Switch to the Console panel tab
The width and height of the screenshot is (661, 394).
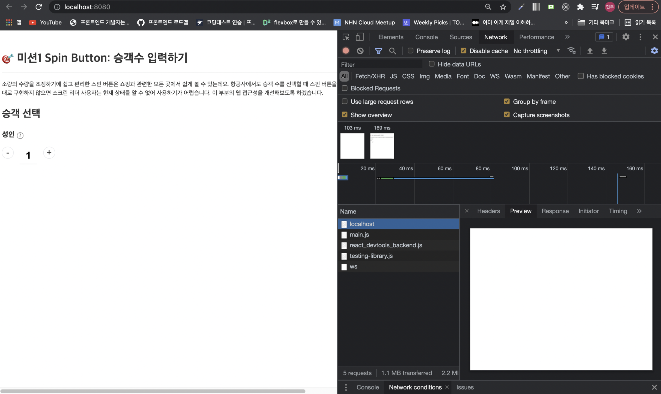tap(426, 37)
